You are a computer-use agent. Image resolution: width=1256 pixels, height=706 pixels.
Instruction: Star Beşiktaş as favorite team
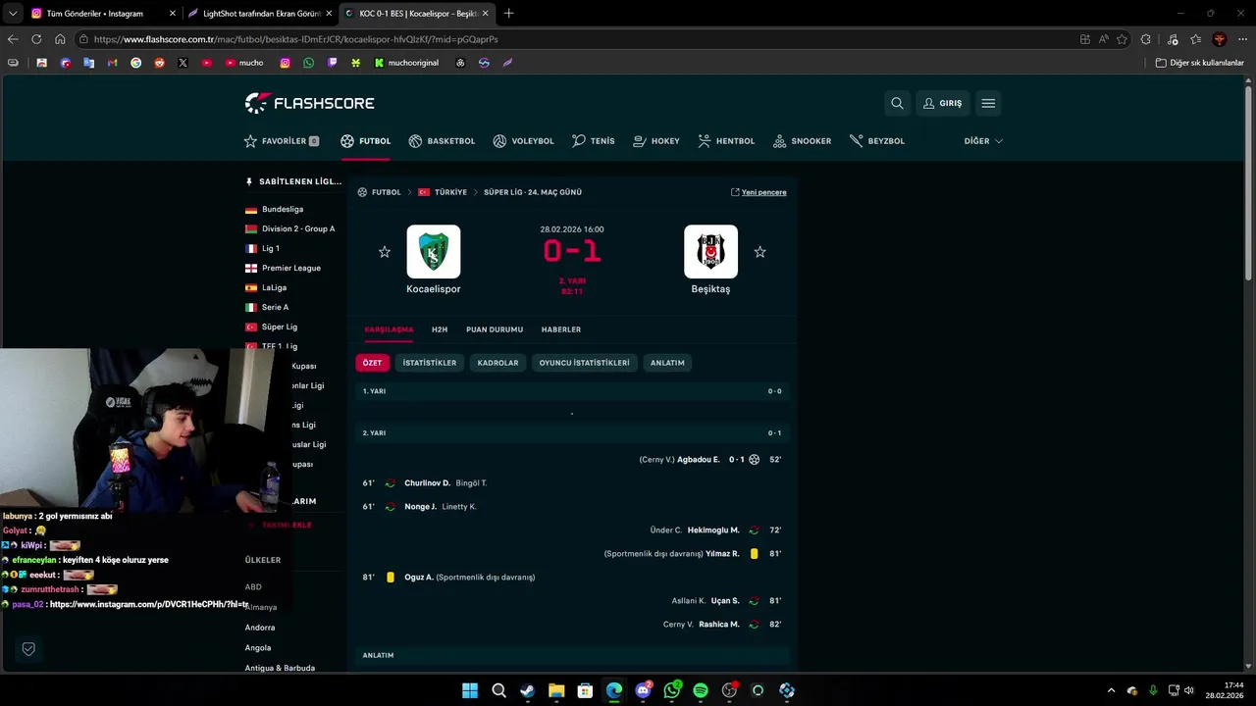point(759,252)
